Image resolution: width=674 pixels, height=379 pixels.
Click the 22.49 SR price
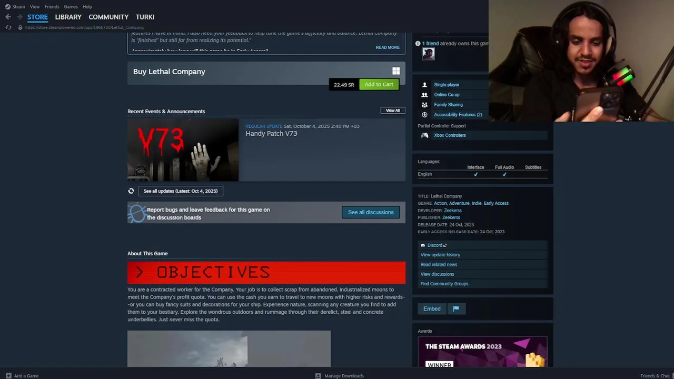pyautogui.click(x=344, y=85)
